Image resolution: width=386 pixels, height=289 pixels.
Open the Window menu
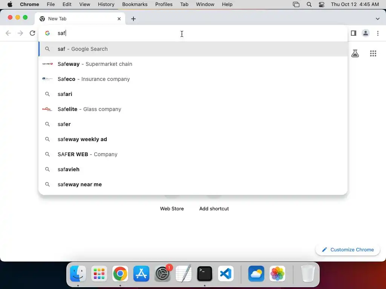[205, 4]
